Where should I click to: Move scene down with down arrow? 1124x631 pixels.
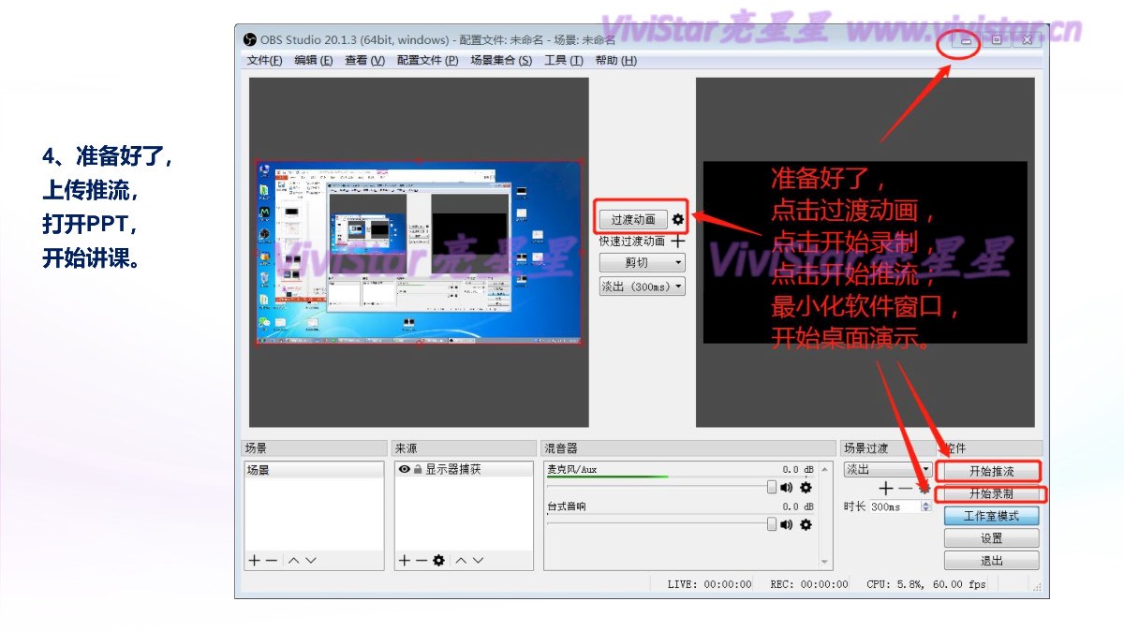[x=311, y=560]
